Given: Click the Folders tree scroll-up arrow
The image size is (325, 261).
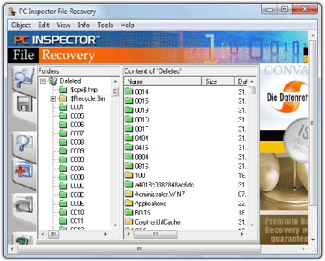Looking at the screenshot, I should pyautogui.click(x=115, y=81).
